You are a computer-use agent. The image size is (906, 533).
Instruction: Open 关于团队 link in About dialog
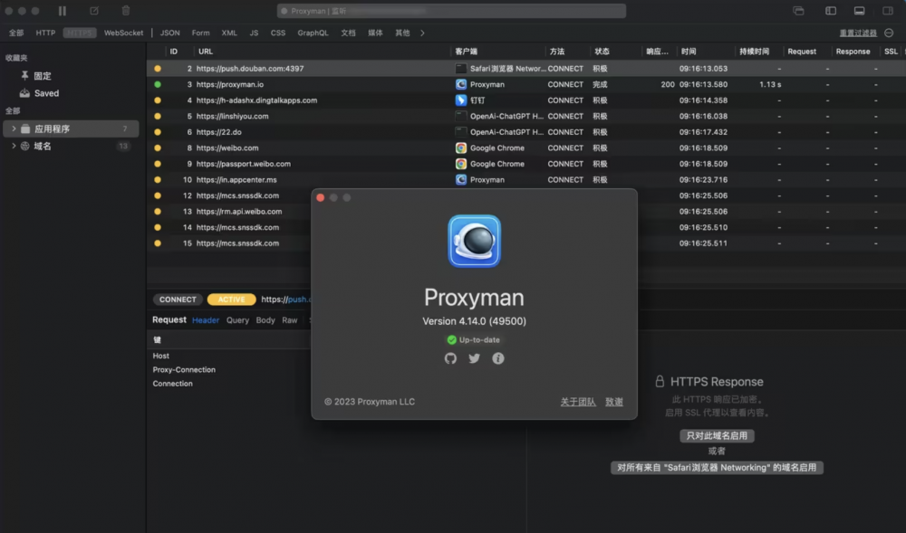coord(578,402)
